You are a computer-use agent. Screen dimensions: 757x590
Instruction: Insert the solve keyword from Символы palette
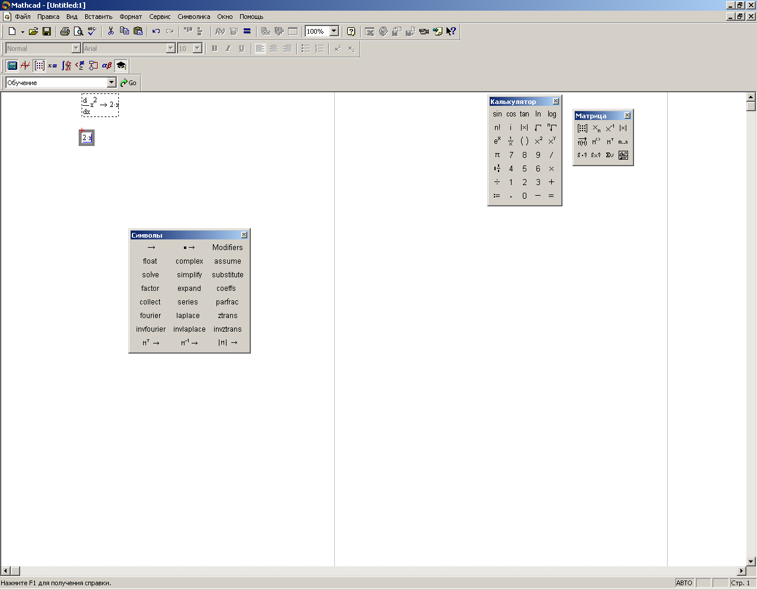(150, 275)
